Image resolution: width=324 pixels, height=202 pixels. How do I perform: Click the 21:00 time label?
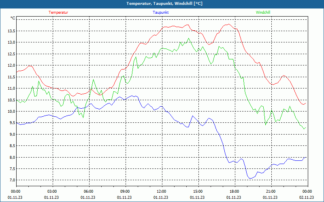tap(271, 191)
